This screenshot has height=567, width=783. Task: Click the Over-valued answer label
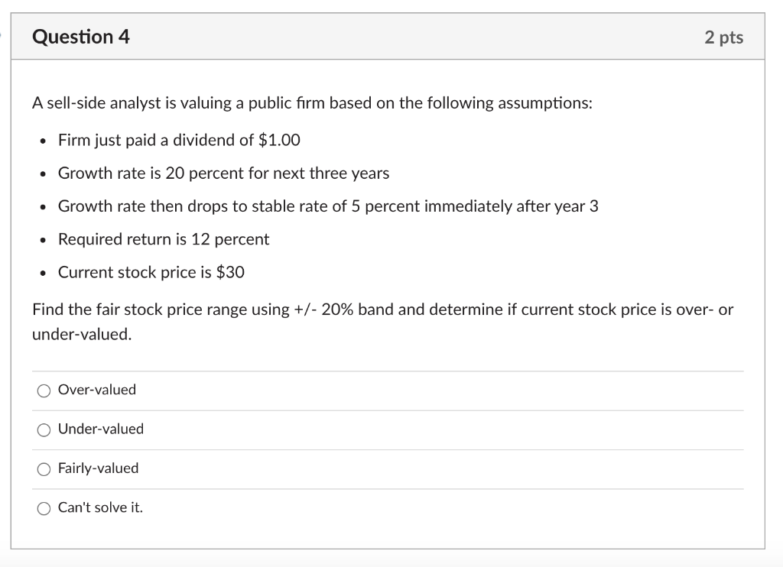(x=96, y=390)
